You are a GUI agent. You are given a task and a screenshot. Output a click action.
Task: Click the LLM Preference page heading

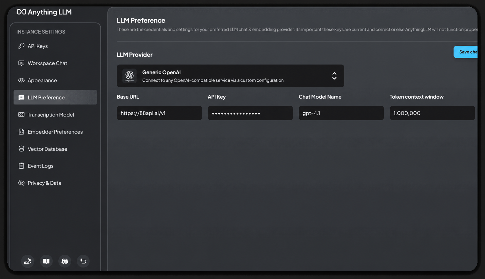pos(141,20)
